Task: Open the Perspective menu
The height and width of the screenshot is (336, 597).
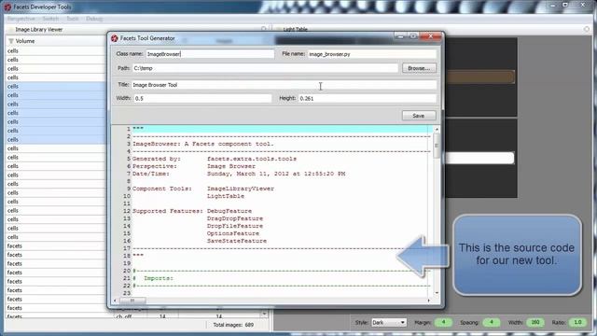Action: pyautogui.click(x=21, y=19)
